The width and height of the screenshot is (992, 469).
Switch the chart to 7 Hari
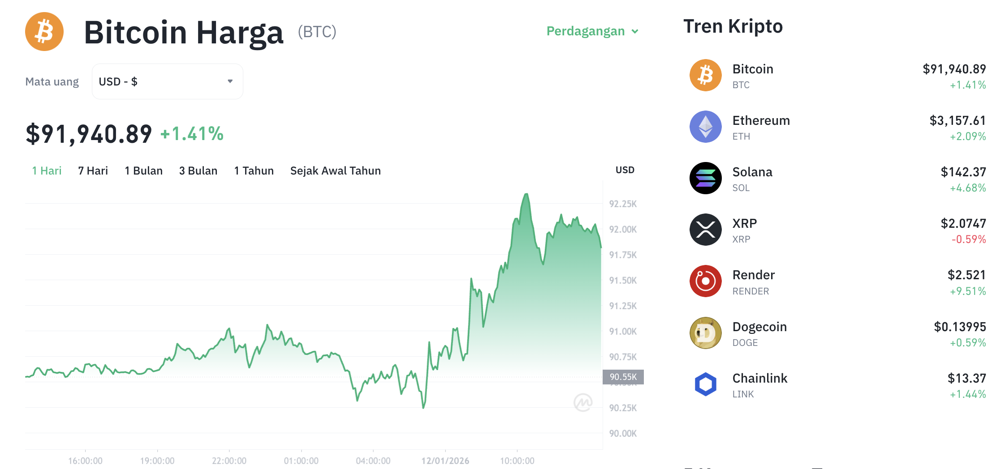92,171
